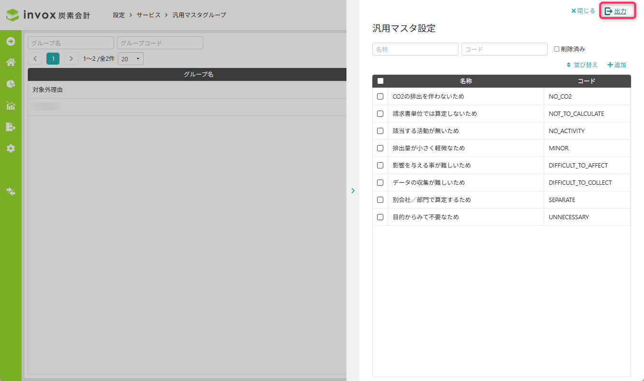Click the invox logo
Image resolution: width=644 pixels, height=381 pixels.
(x=48, y=15)
